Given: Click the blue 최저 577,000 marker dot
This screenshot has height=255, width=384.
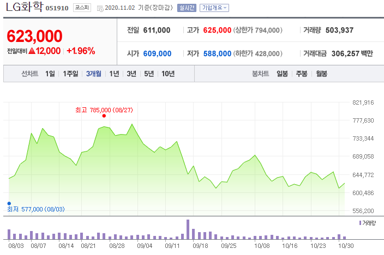Looking at the screenshot, I should click(x=9, y=203).
